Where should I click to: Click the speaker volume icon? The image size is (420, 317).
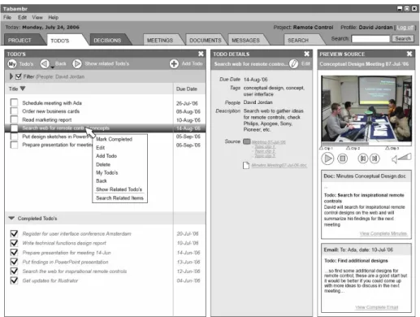(x=395, y=159)
